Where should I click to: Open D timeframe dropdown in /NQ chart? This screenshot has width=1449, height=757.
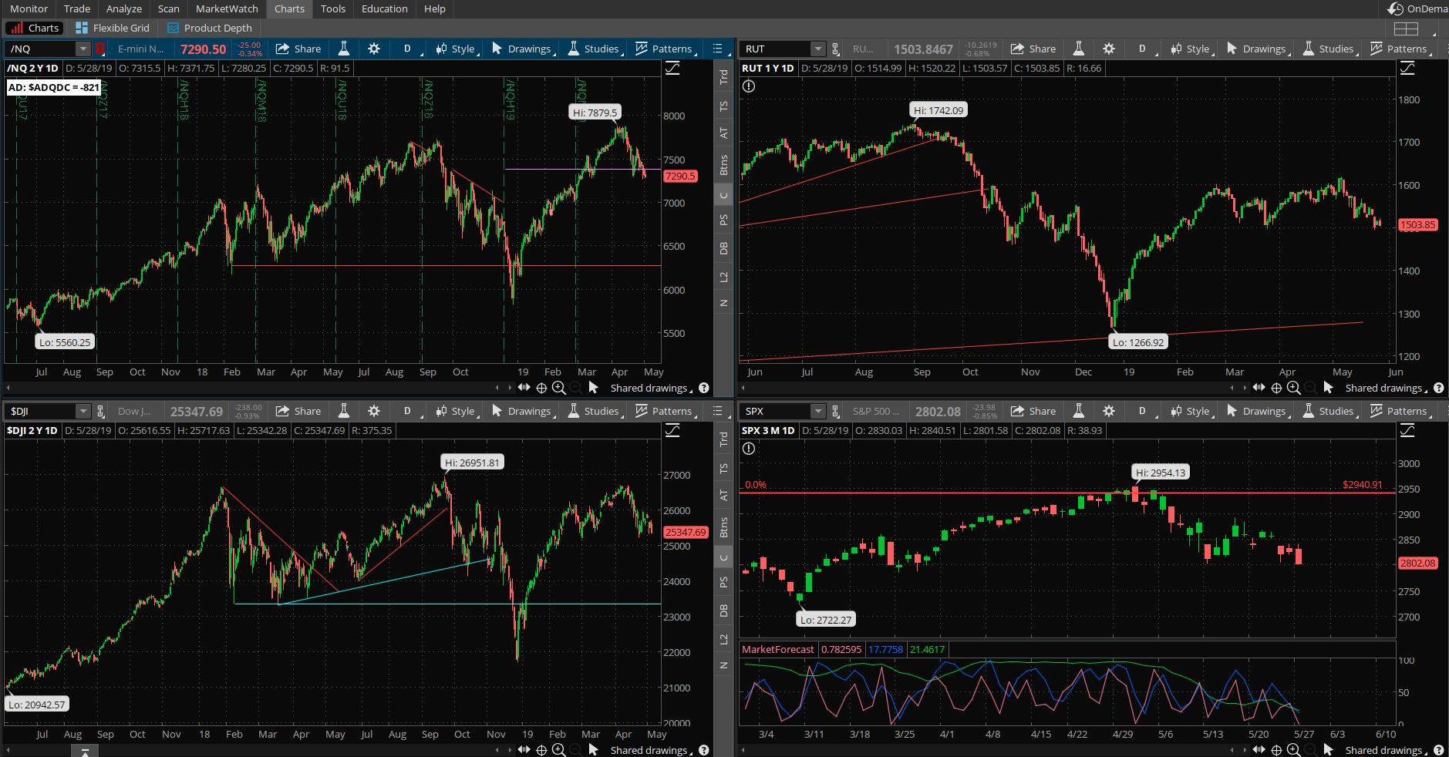click(x=409, y=49)
